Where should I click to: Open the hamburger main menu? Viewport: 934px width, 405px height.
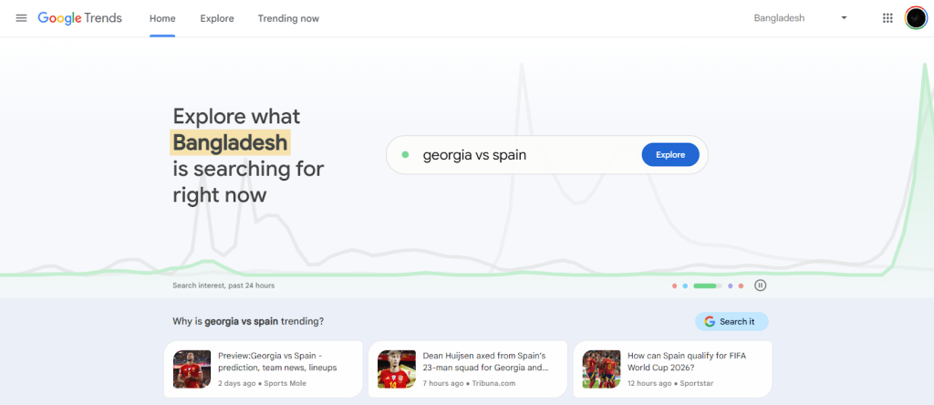click(x=22, y=18)
